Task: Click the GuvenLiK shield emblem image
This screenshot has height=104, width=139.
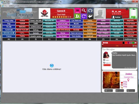Action: [x=45, y=13]
